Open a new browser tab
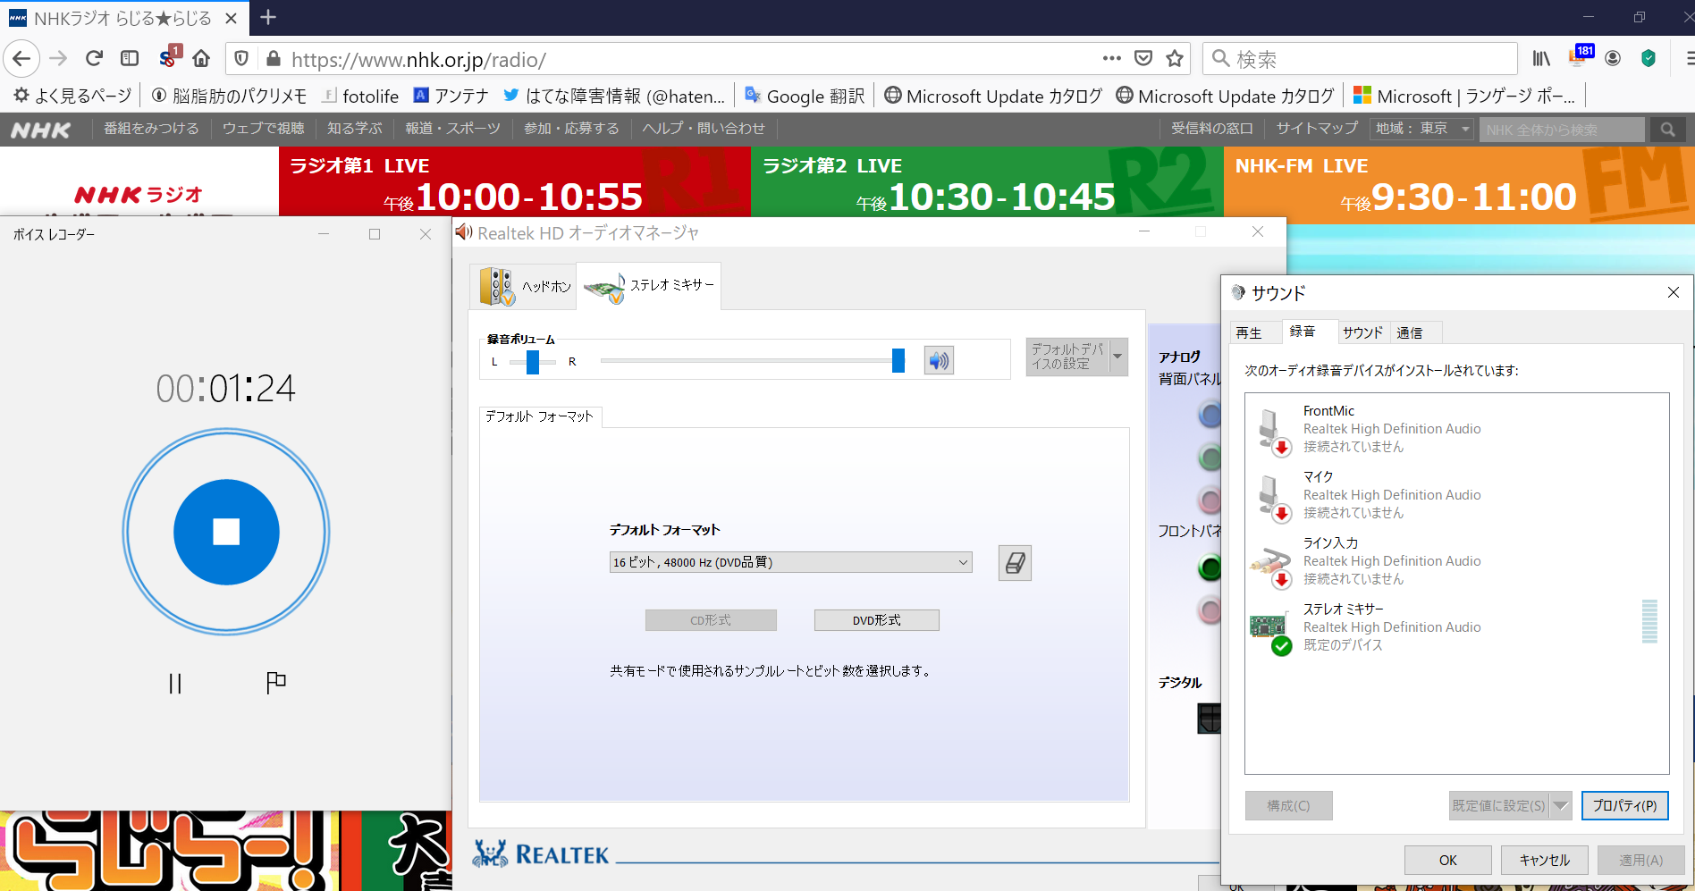The width and height of the screenshot is (1695, 891). tap(268, 17)
